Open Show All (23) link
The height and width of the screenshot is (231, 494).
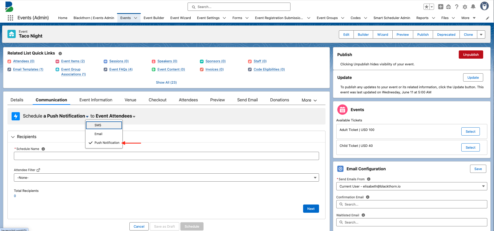(x=166, y=83)
